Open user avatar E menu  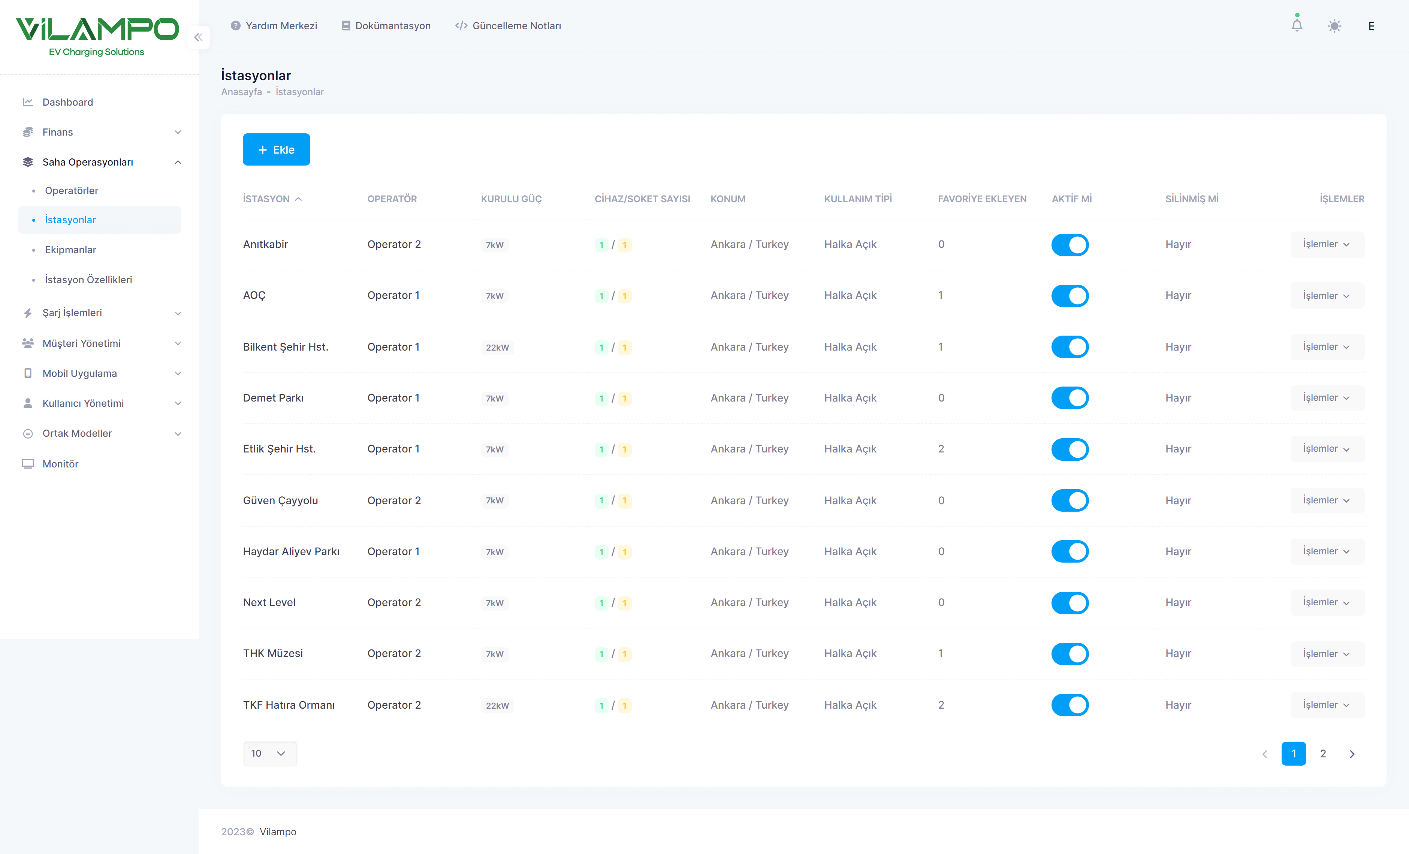click(x=1371, y=26)
